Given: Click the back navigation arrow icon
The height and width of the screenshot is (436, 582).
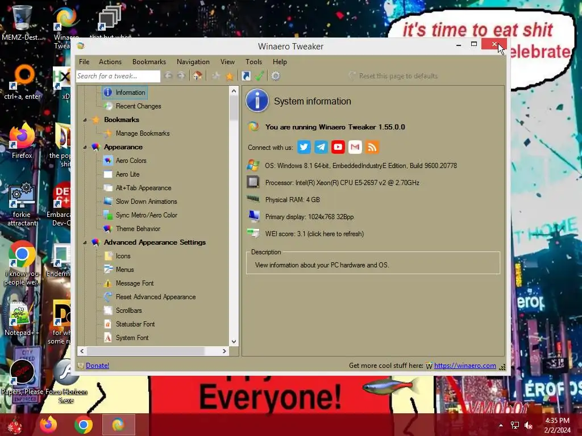Looking at the screenshot, I should [168, 76].
